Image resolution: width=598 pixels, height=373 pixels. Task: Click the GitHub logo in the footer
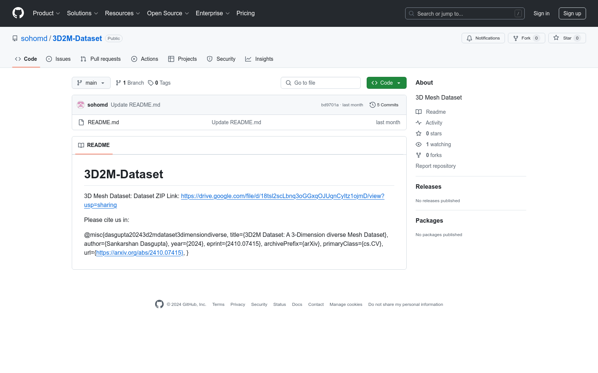pyautogui.click(x=159, y=304)
